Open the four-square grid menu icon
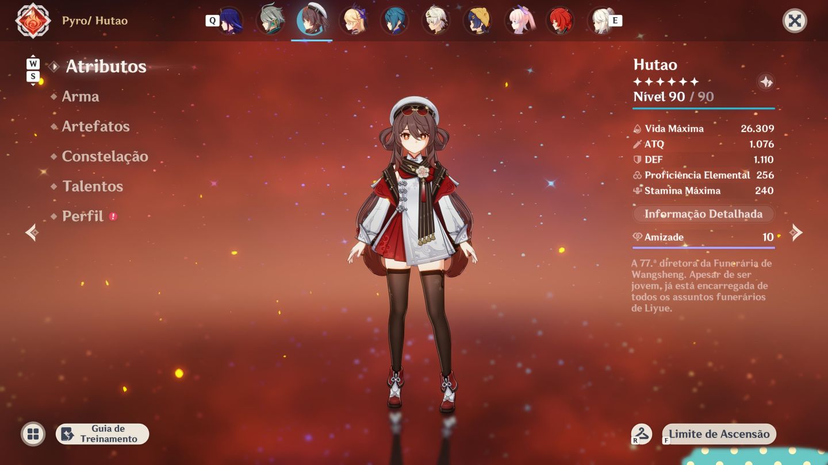Image resolution: width=828 pixels, height=465 pixels. coord(33,434)
